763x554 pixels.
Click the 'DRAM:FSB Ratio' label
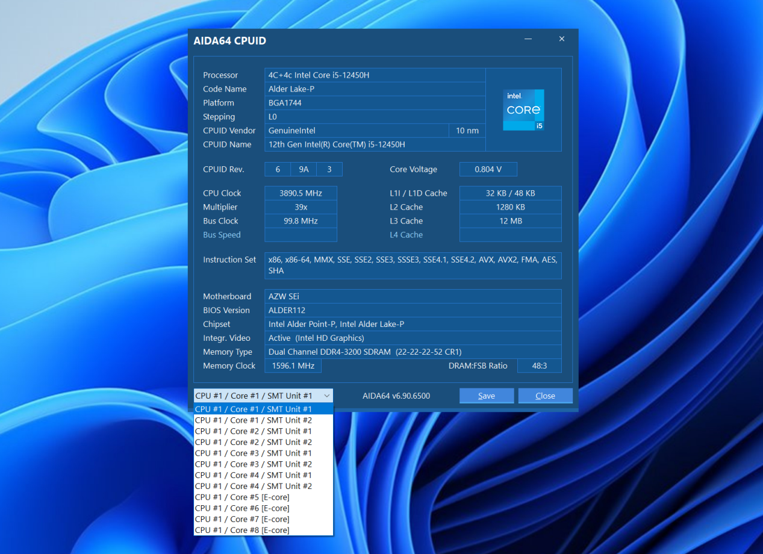(478, 366)
